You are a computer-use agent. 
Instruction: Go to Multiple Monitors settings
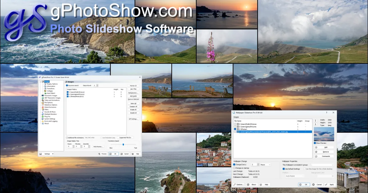[50, 114]
